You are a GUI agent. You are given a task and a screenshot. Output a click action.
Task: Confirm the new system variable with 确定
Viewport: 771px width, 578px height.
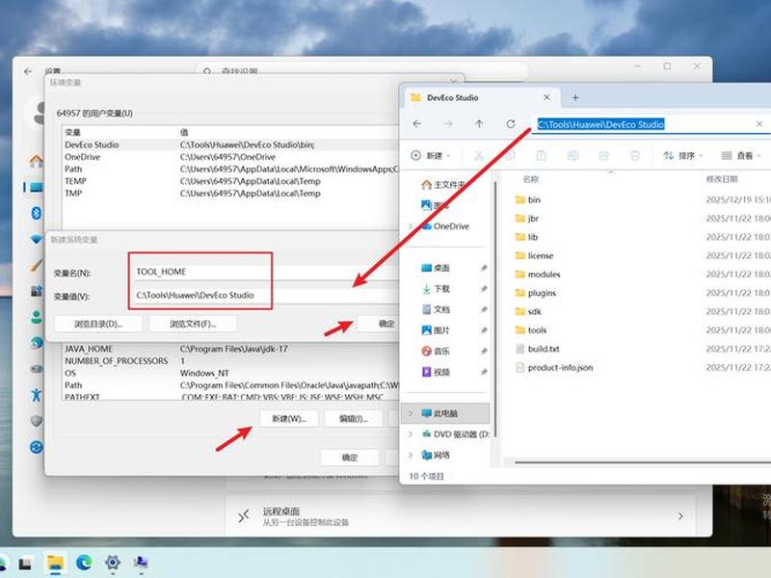(x=379, y=324)
